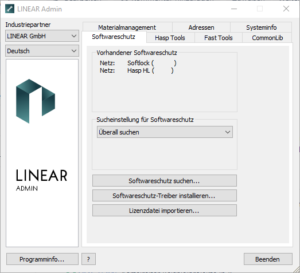The width and height of the screenshot is (300, 273).
Task: Switch to the Fast Tools tab
Action: click(x=219, y=38)
